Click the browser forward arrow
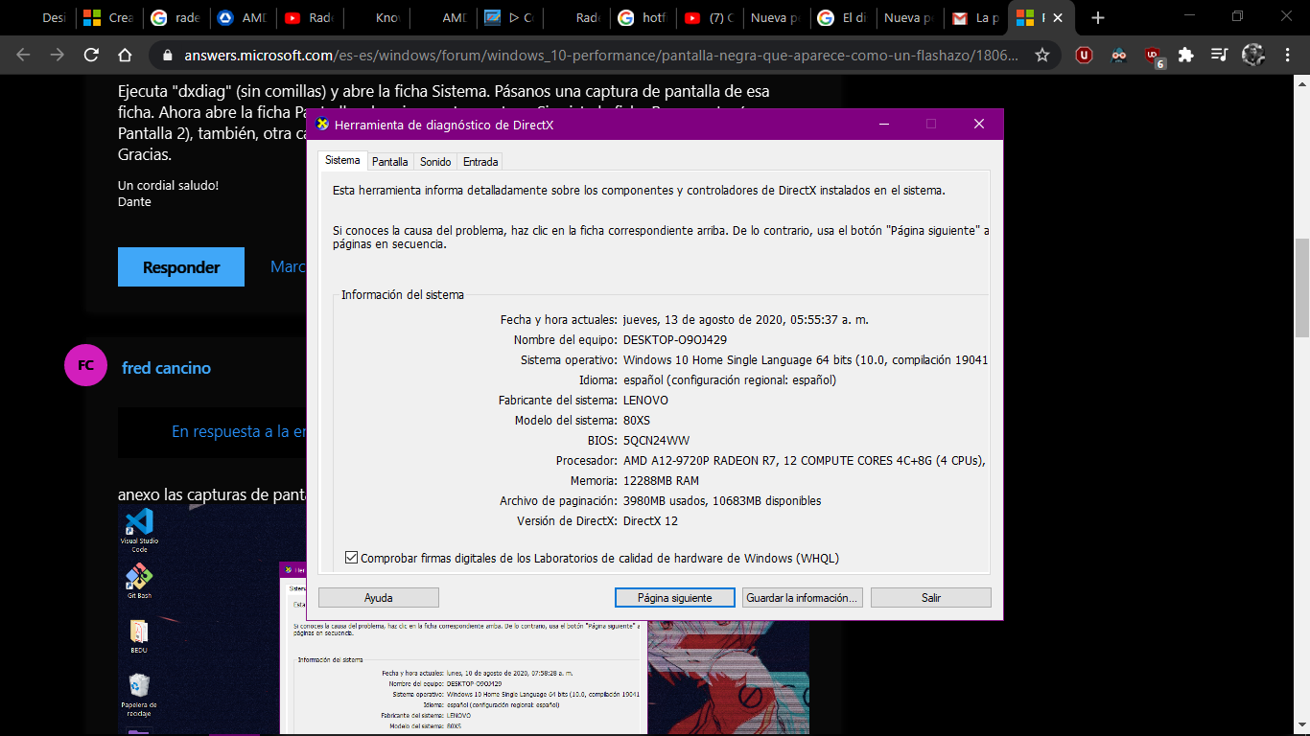Screen dimensions: 1310x736 pos(58,56)
